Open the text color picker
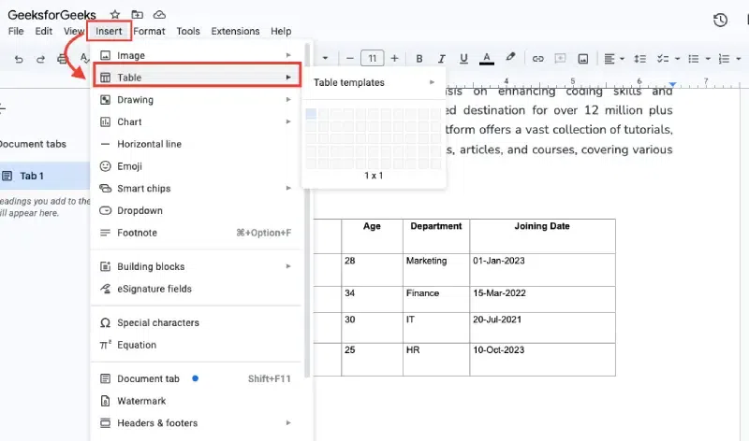The width and height of the screenshot is (749, 441). 486,59
